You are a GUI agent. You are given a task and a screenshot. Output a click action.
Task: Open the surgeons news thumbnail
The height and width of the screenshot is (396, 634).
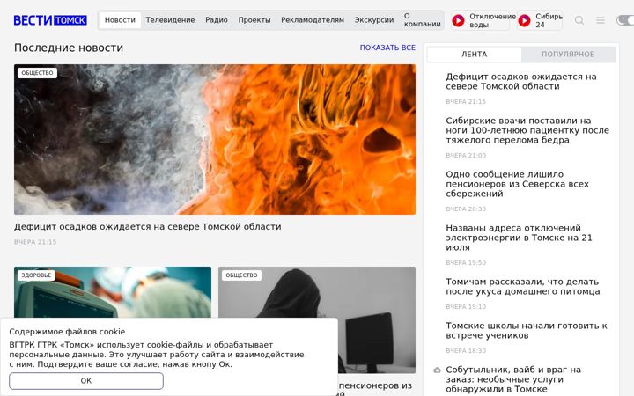113,292
